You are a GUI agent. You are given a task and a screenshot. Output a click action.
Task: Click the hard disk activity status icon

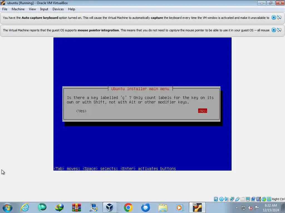point(216,199)
